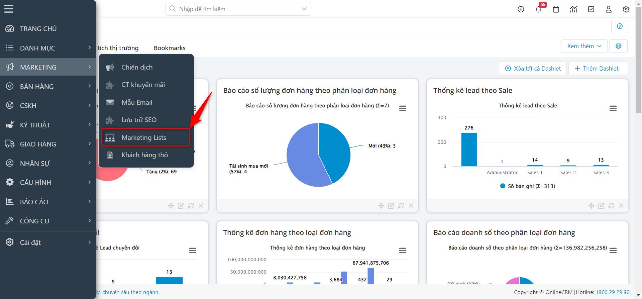Select Mẫu Email submenu item
The height and width of the screenshot is (299, 642).
(146, 102)
